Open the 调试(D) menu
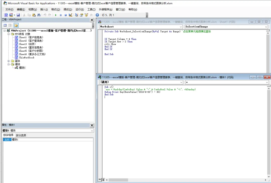Viewport: 271px width, 183px height. [x=68, y=10]
